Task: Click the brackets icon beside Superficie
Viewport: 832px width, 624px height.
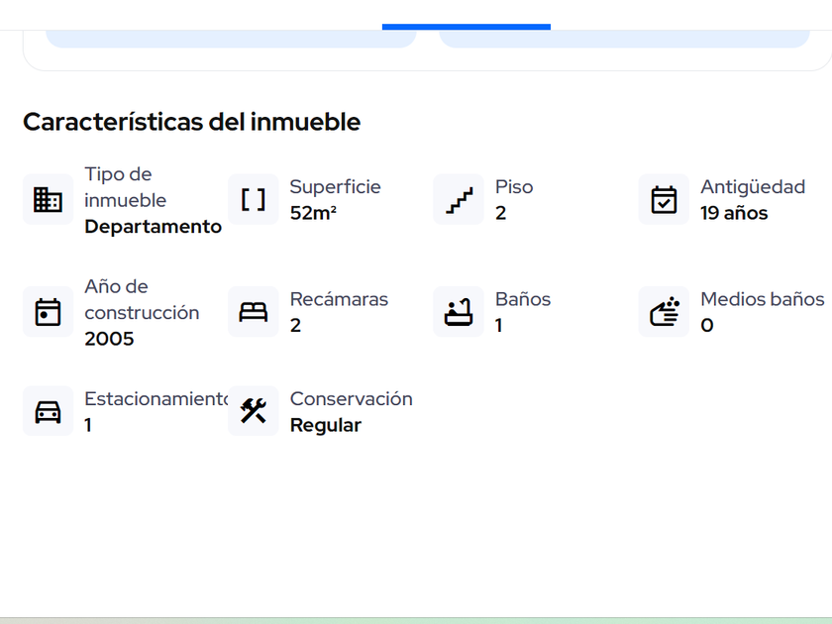Action: coord(254,200)
